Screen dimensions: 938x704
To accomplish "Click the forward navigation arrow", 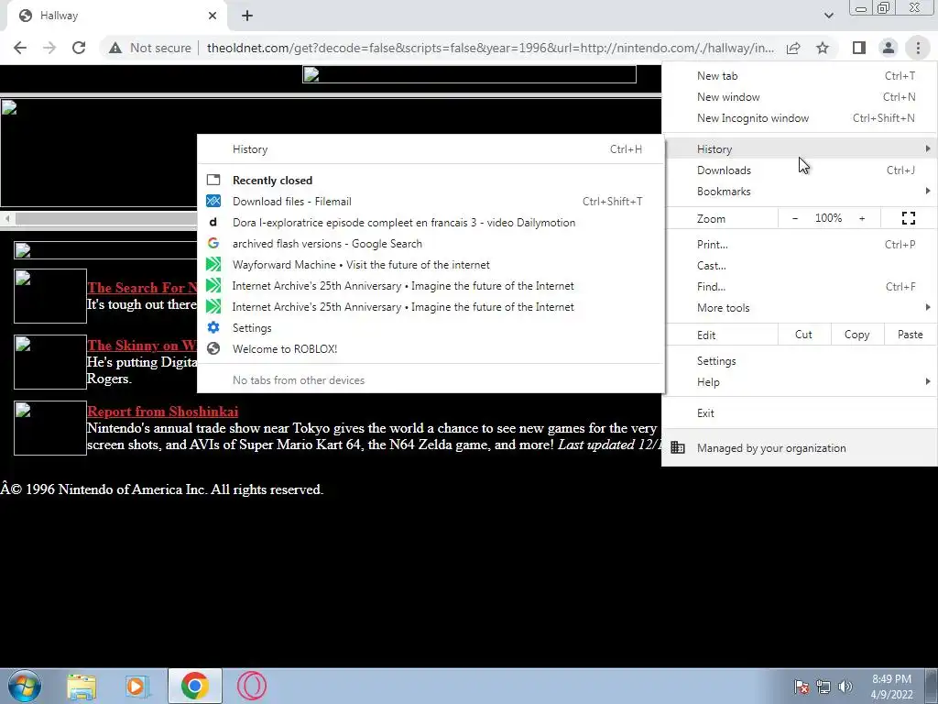I will click(49, 48).
